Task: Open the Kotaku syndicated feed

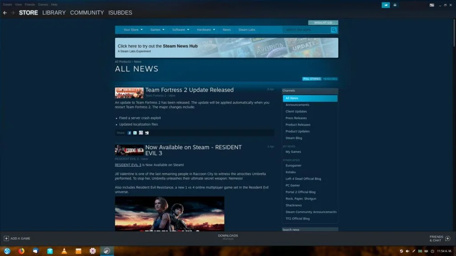Action: (290, 172)
